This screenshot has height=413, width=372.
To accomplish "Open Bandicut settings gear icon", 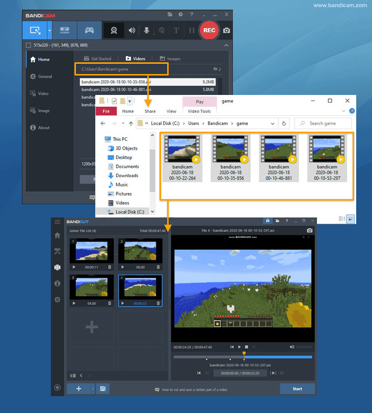I will point(57,300).
